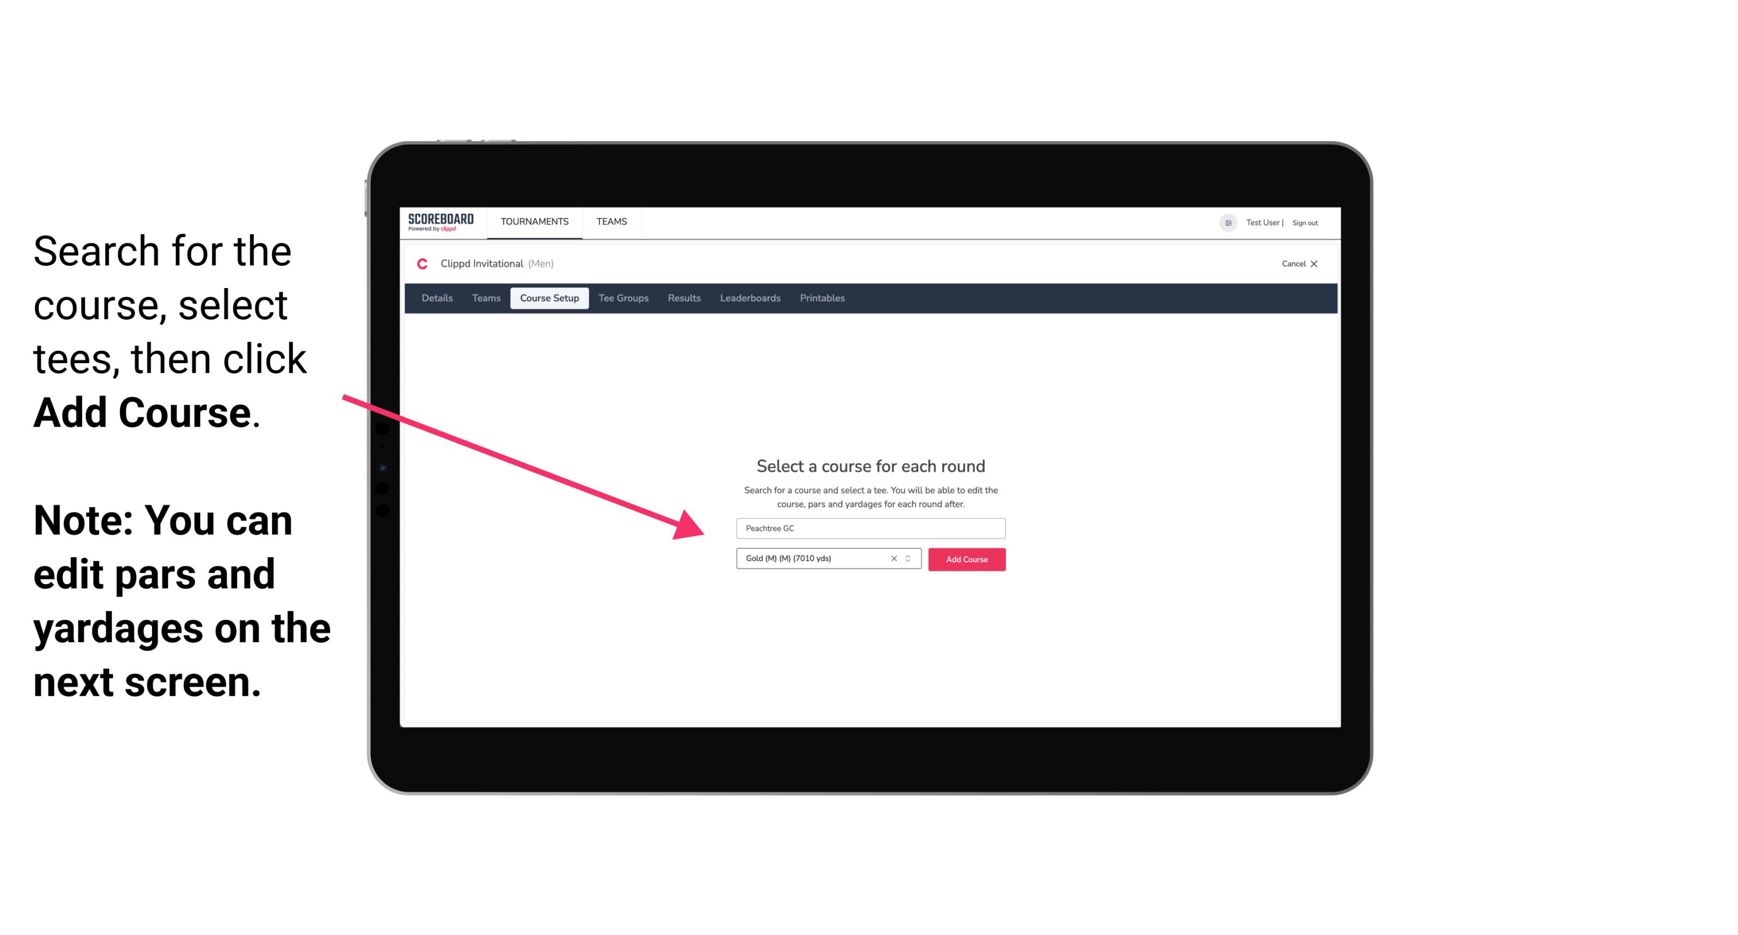Click Add Course button
1738x935 pixels.
tap(965, 559)
